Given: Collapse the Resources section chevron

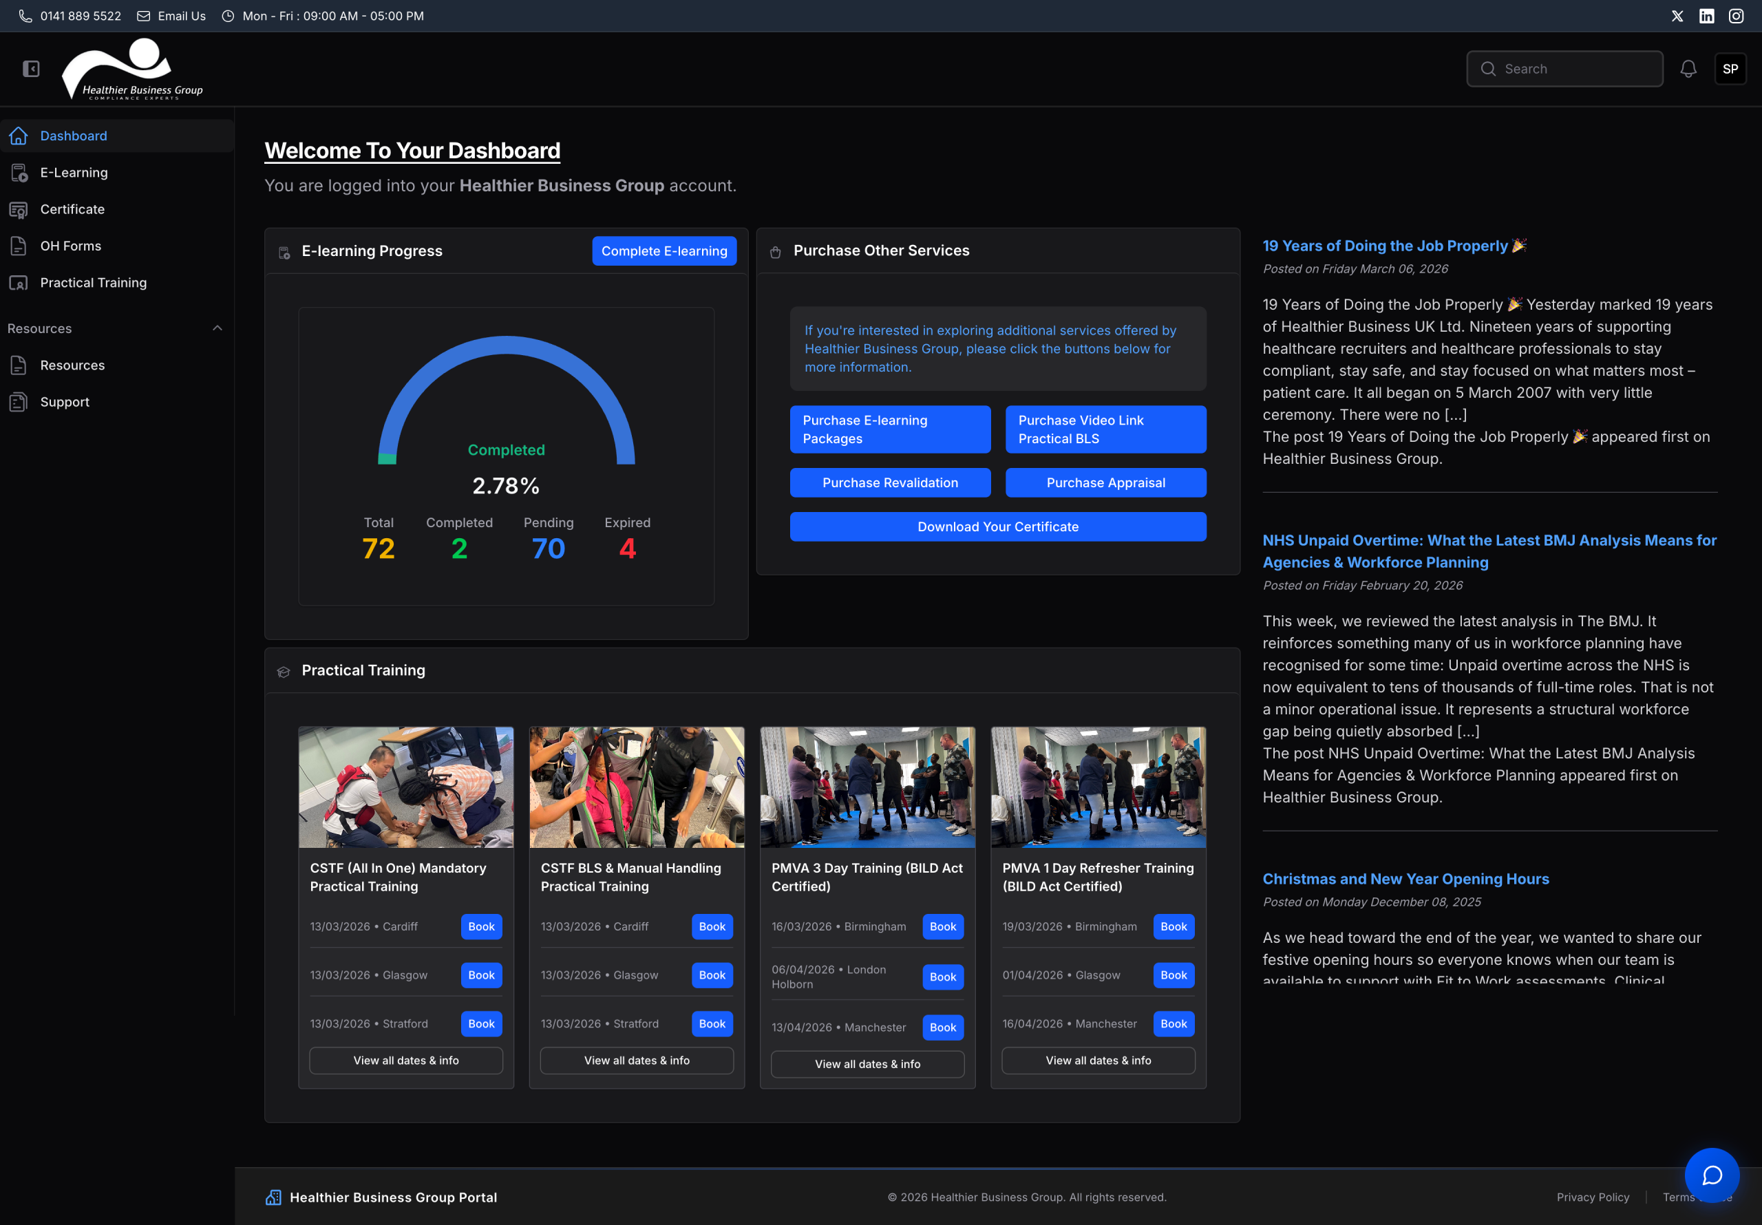Looking at the screenshot, I should [x=218, y=328].
